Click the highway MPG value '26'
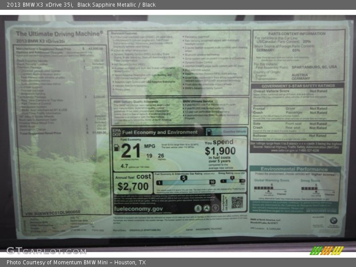 (x=161, y=155)
